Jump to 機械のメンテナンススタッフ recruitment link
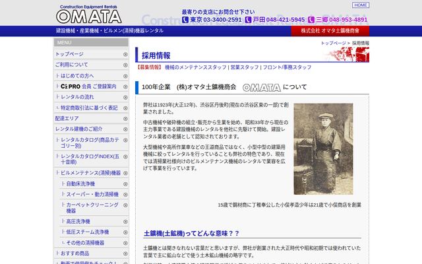Viewport: 422px width, 264px height. (x=196, y=67)
